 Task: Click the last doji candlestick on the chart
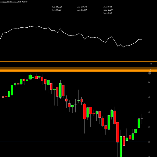point(142,119)
